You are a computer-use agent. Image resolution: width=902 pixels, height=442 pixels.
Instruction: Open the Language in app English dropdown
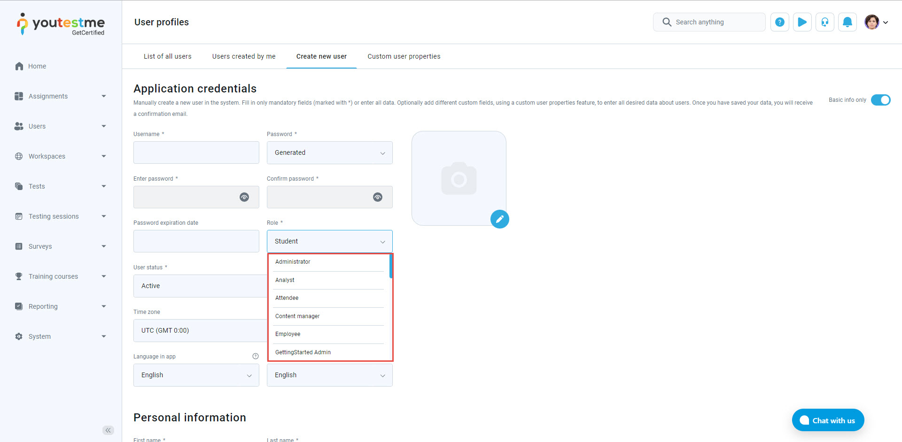click(196, 375)
